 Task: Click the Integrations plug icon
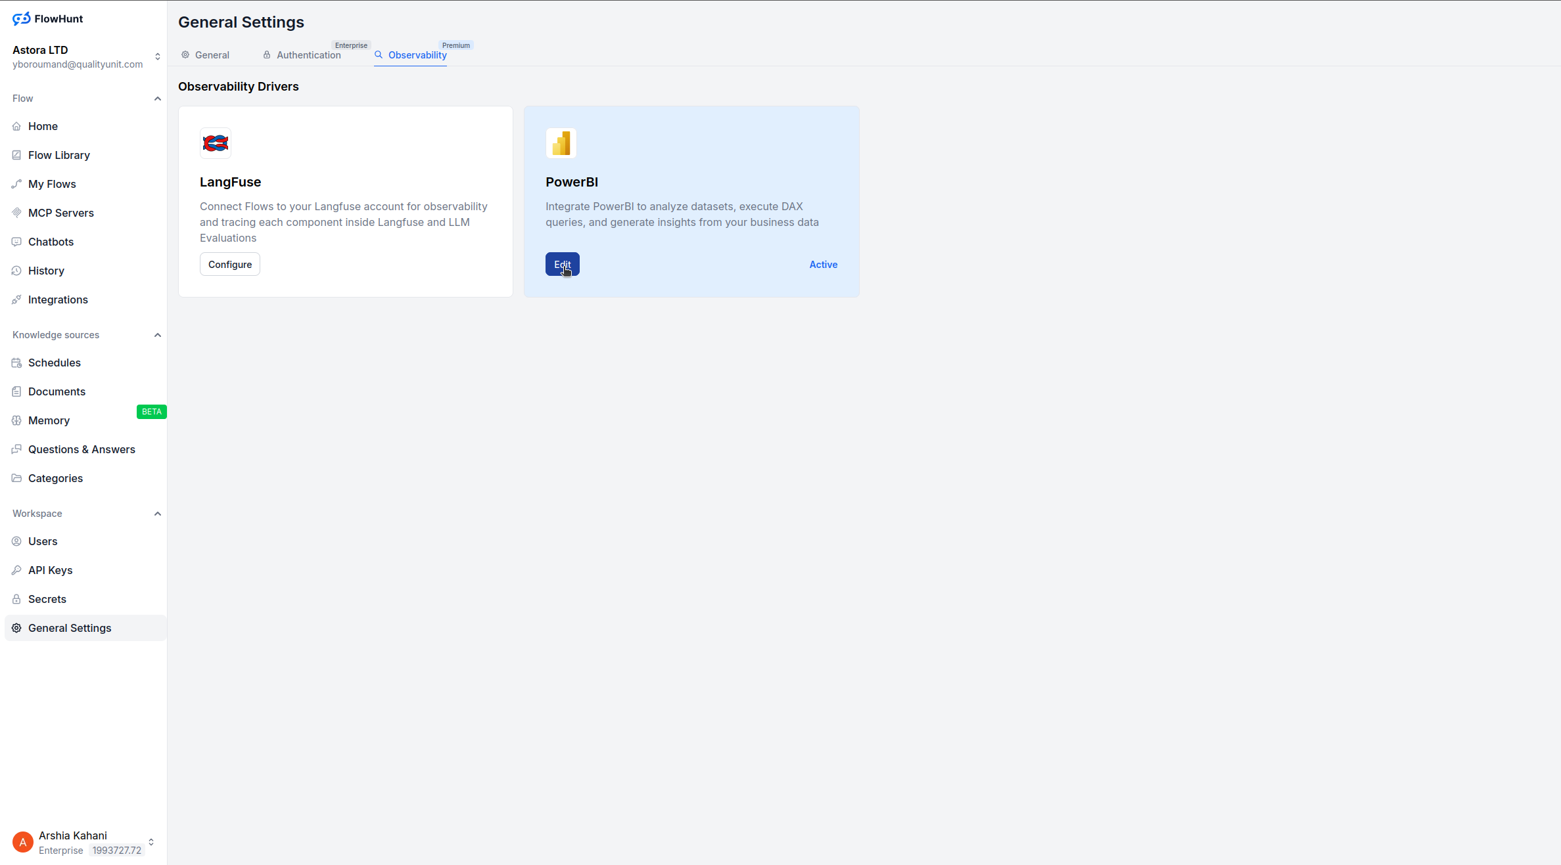16,299
